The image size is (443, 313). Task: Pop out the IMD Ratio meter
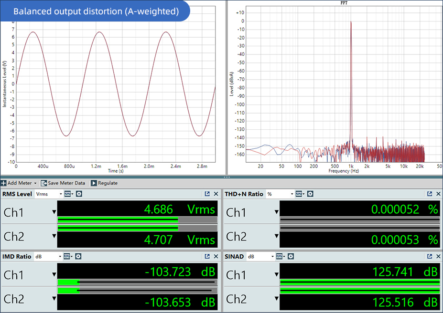[x=207, y=257]
